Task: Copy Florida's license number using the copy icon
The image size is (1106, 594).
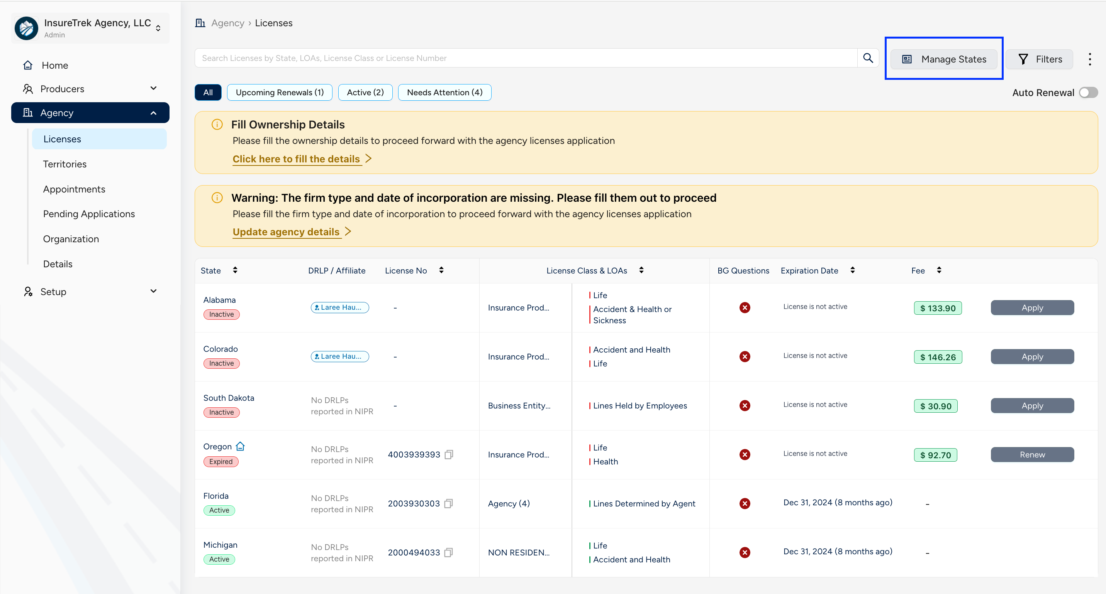Action: [x=449, y=503]
